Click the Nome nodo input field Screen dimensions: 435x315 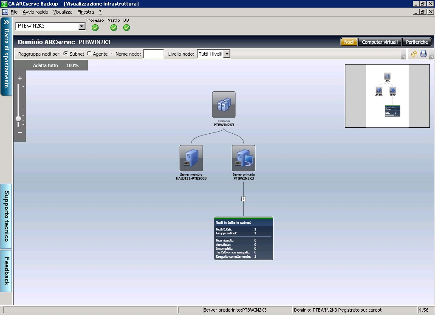(x=153, y=54)
